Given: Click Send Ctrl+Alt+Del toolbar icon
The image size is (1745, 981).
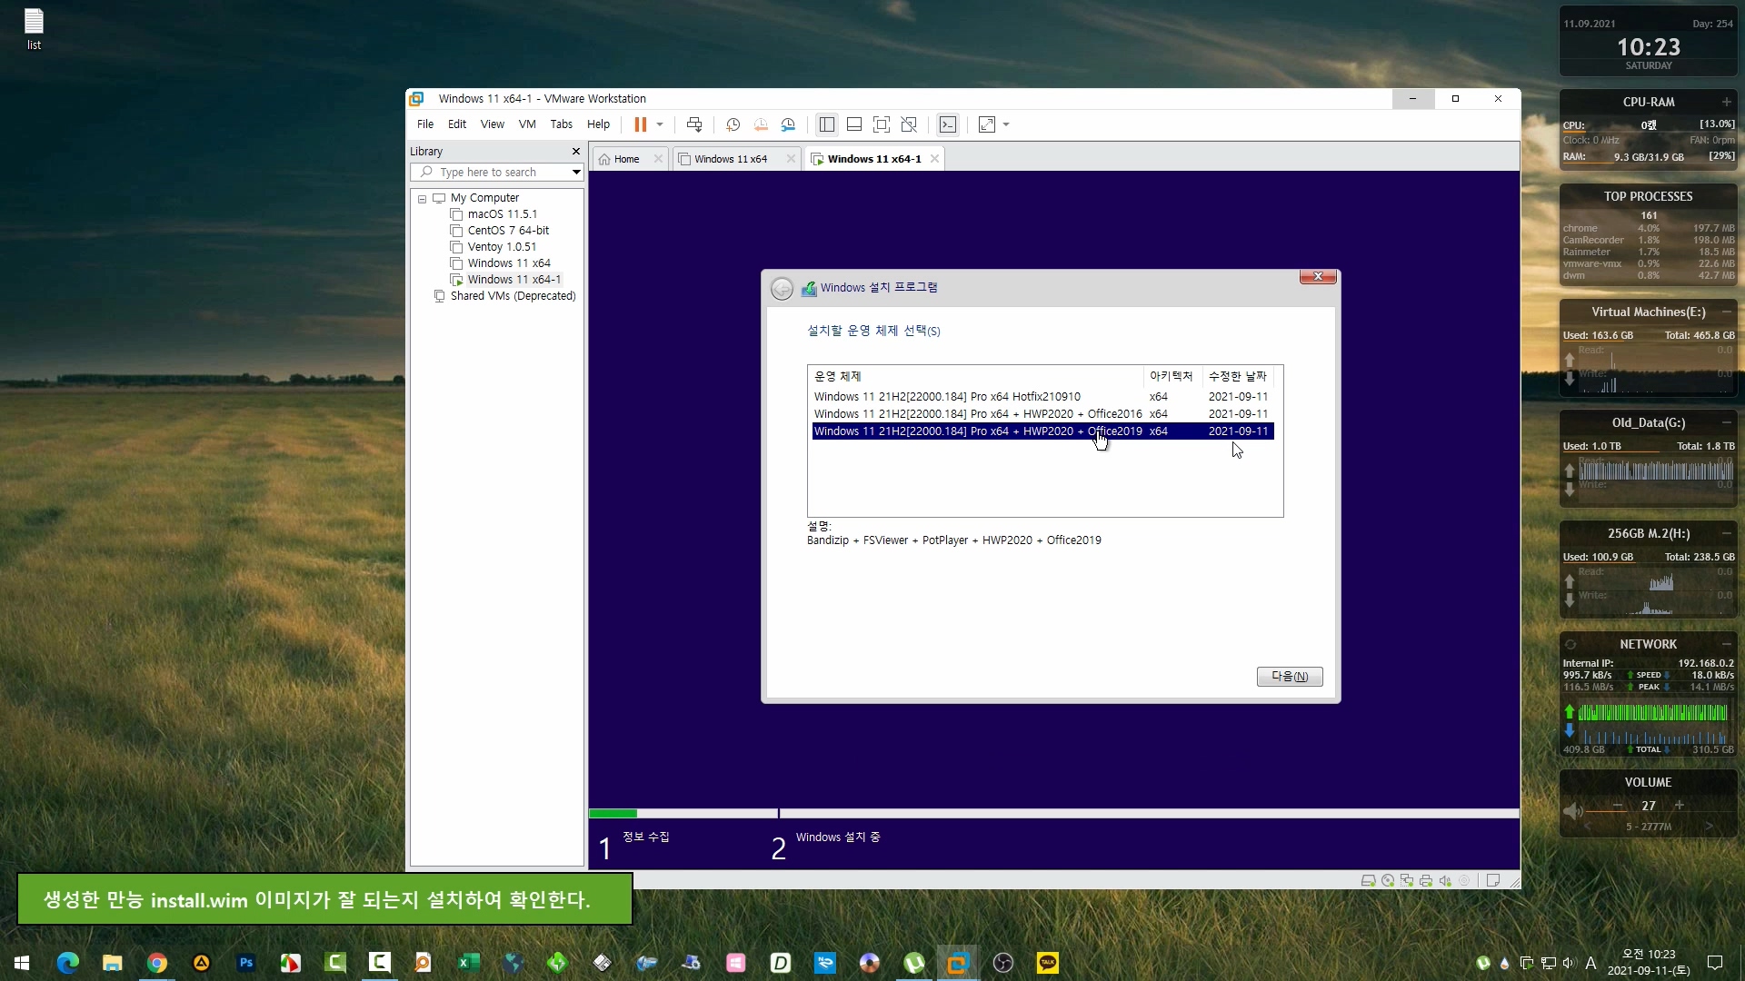Looking at the screenshot, I should [x=694, y=124].
